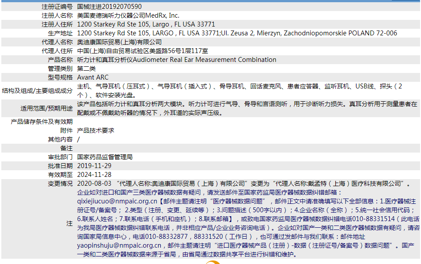The height and width of the screenshot is (264, 421).
Task: Click the slash value beside 其他内容
Action: click(78, 140)
